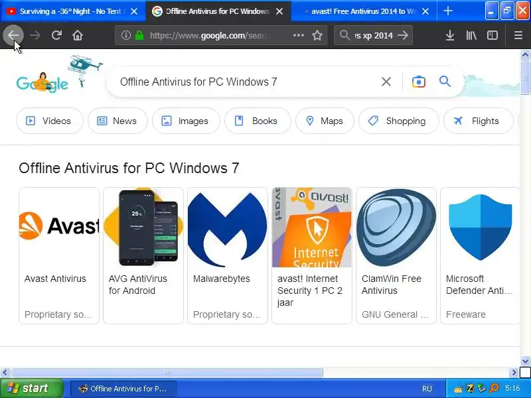Filter results by News

117,121
